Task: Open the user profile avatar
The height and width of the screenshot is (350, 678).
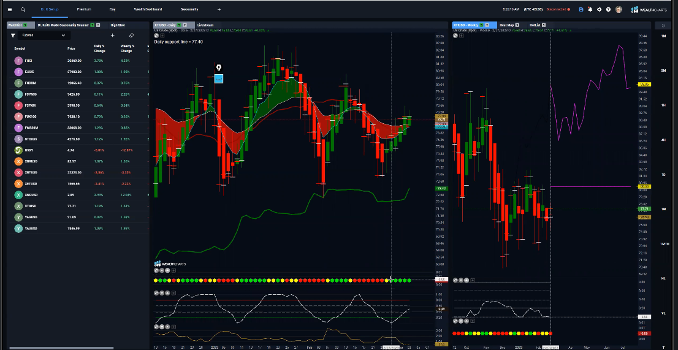Action: pos(619,9)
